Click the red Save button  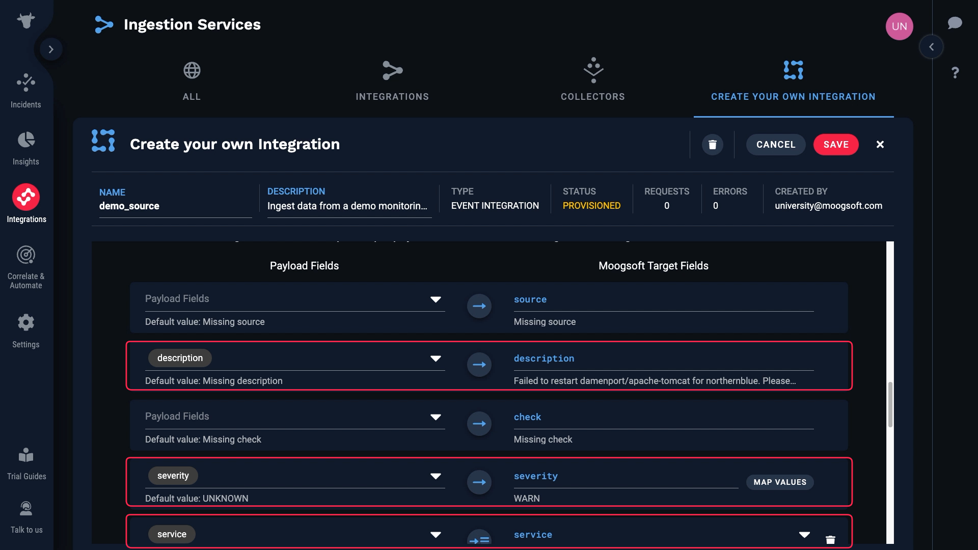point(835,145)
